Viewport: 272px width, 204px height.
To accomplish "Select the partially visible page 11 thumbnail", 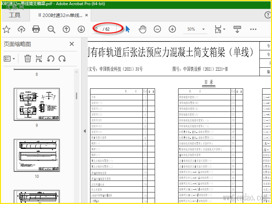I will pos(37,196).
